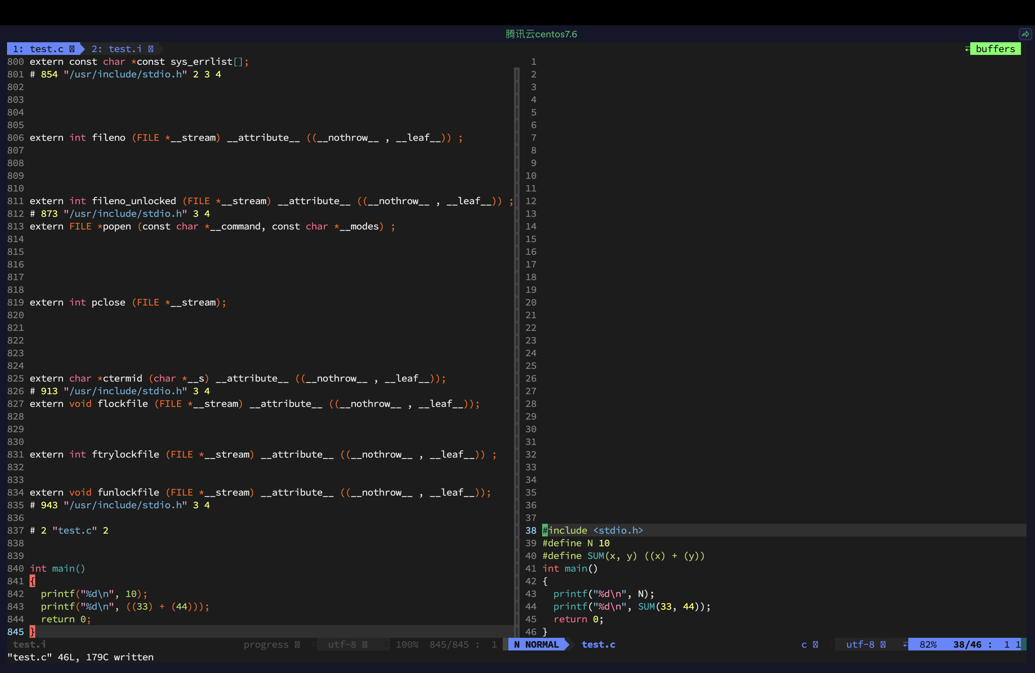Click the NORMAL mode indicator
The width and height of the screenshot is (1035, 673).
point(536,644)
